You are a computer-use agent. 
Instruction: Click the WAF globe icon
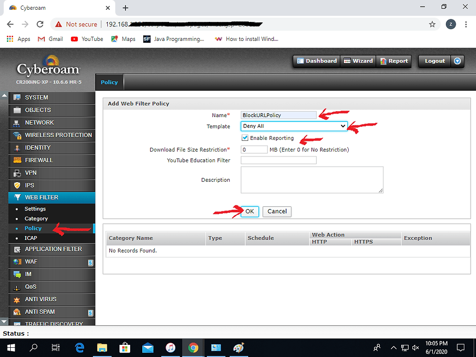(x=17, y=261)
